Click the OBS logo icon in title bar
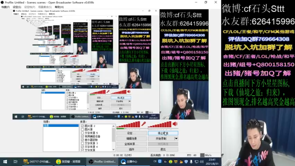 (x=2, y=3)
